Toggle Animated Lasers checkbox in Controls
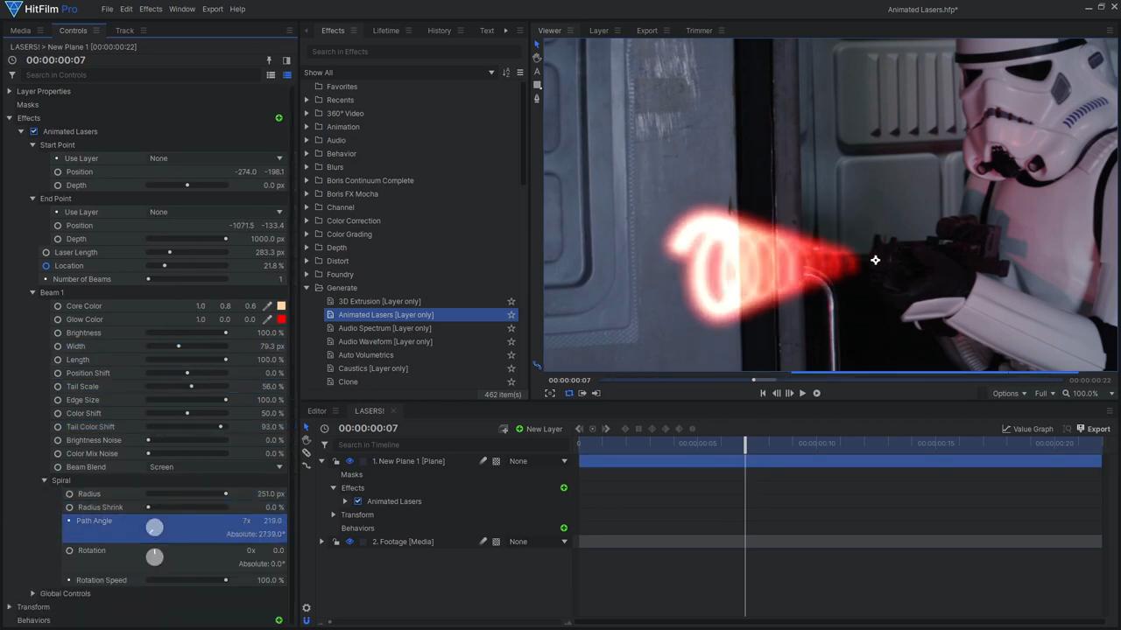Screen dimensions: 1121x630 point(34,131)
